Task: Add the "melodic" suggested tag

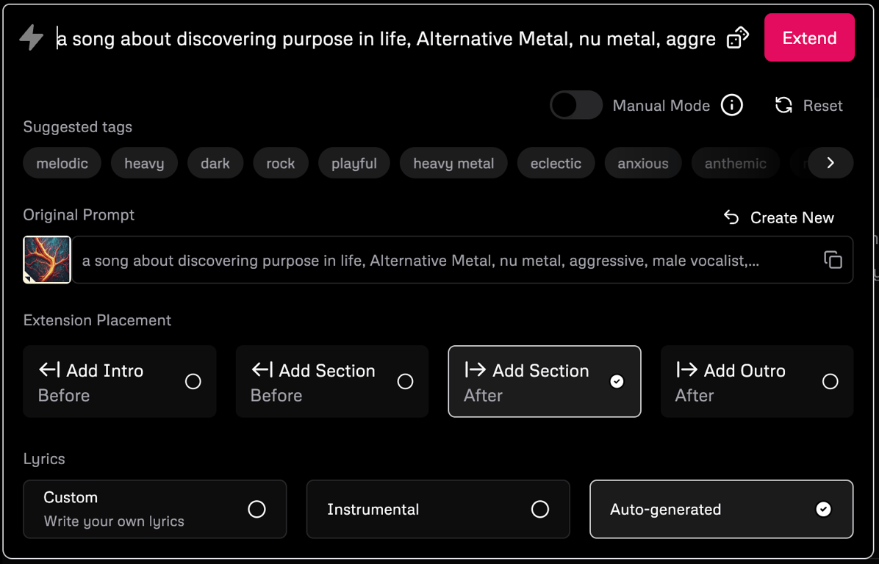Action: click(62, 163)
